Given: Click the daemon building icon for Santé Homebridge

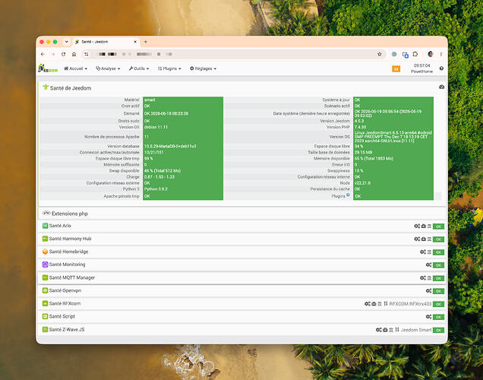Looking at the screenshot, I should [x=429, y=252].
